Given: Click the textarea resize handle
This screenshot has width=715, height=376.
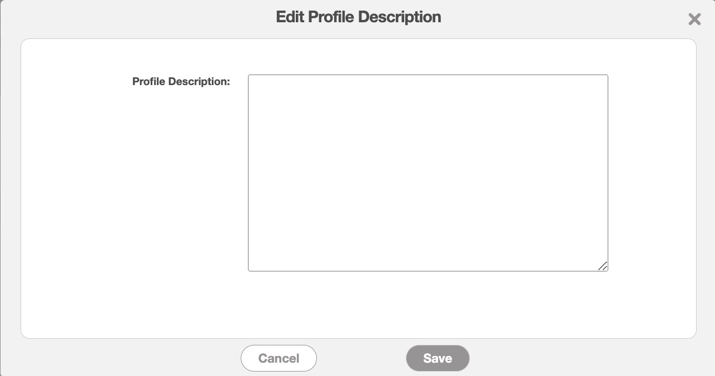Looking at the screenshot, I should pyautogui.click(x=603, y=266).
